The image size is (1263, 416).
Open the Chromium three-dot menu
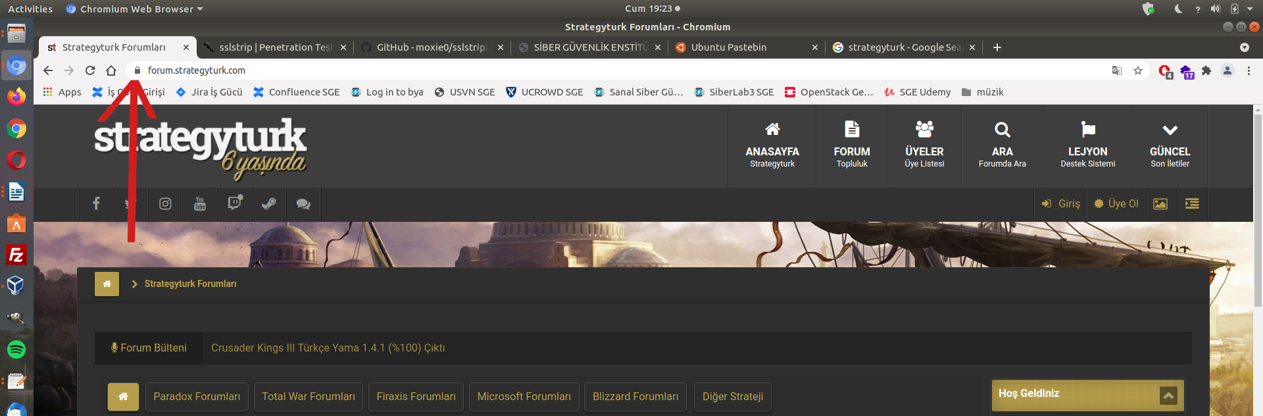1249,70
